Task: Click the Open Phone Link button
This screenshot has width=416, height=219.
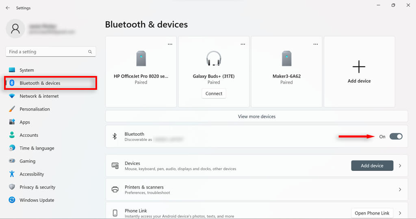Action: coord(372,213)
